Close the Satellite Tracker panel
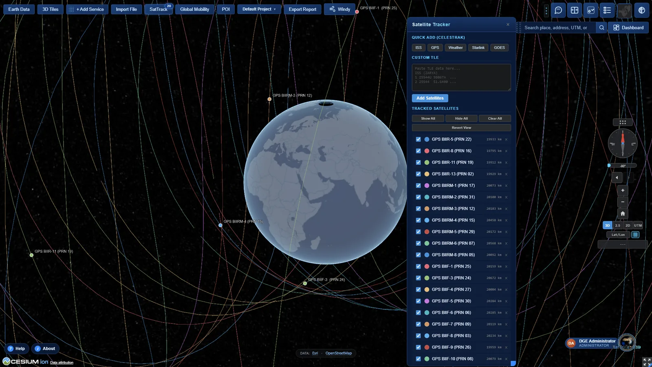The image size is (652, 367). [508, 24]
